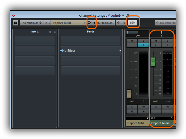Click the stereo link icon on Prophet-Audio
The width and height of the screenshot is (186, 139).
tap(153, 118)
